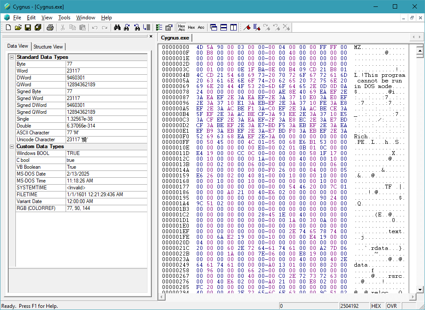Click the tab strip scroll right arrow
This screenshot has height=310, width=425.
coord(419,37)
